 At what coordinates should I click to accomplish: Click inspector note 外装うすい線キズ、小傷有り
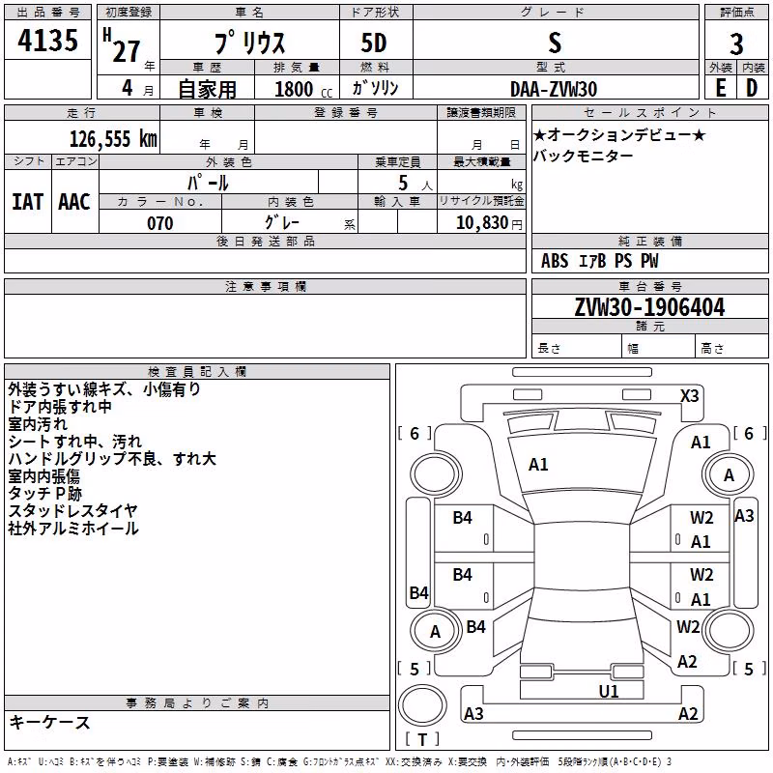point(104,389)
